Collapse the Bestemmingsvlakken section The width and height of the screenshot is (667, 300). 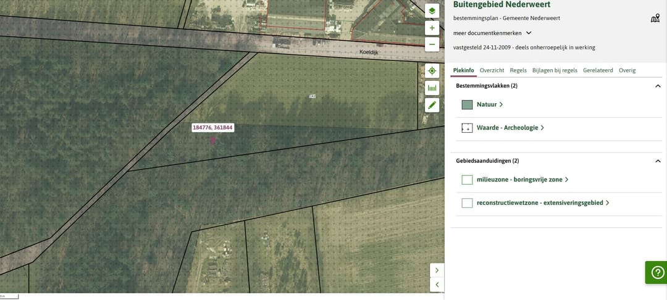[658, 86]
